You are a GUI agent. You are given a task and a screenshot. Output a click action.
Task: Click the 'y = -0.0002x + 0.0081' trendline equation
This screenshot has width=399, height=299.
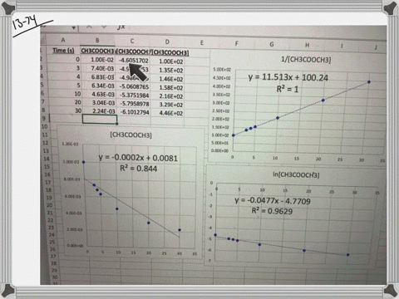tap(138, 158)
